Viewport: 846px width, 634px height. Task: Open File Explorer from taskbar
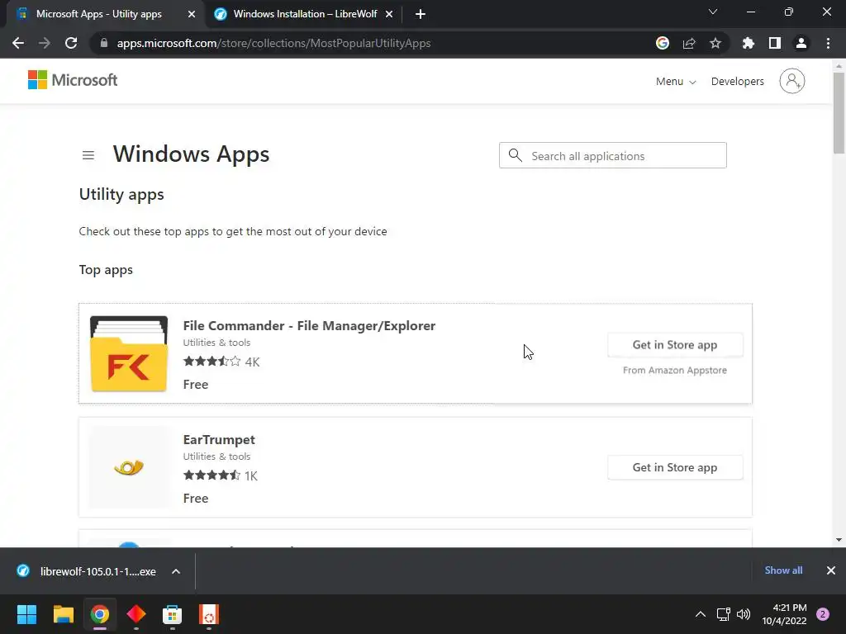(63, 614)
